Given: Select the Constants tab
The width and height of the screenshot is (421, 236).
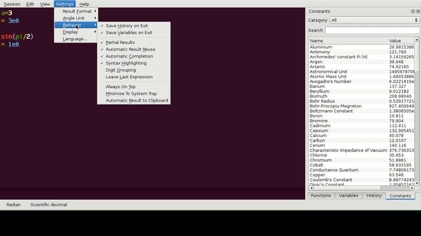Looking at the screenshot, I should (400, 195).
